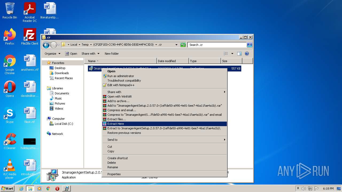Image resolution: width=342 pixels, height=192 pixels.
Task: Click the Opera taskbar icon
Action: (57, 189)
